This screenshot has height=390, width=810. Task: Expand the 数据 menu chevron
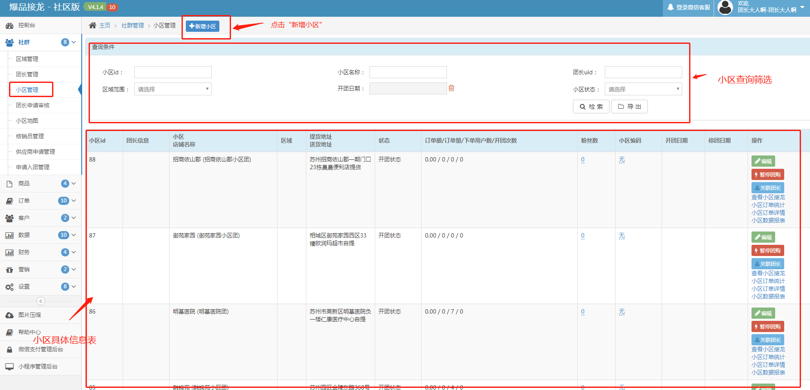[74, 235]
